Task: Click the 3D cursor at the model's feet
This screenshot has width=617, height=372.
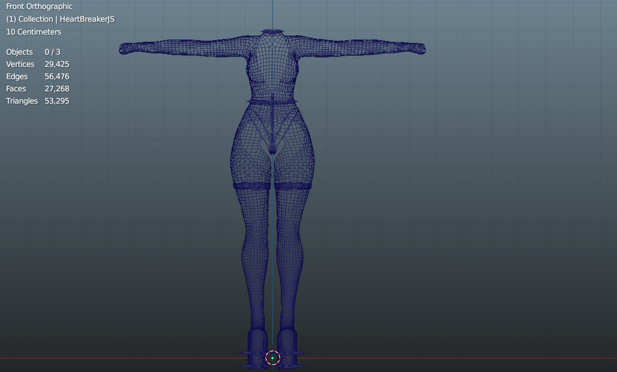Action: point(273,358)
